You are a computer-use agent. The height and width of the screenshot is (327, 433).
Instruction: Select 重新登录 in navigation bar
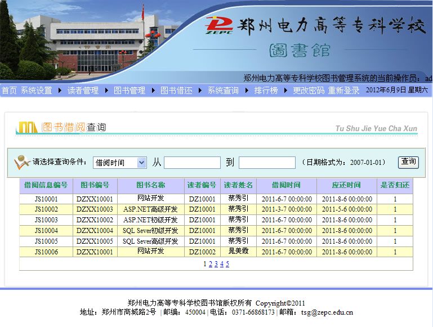tap(344, 90)
